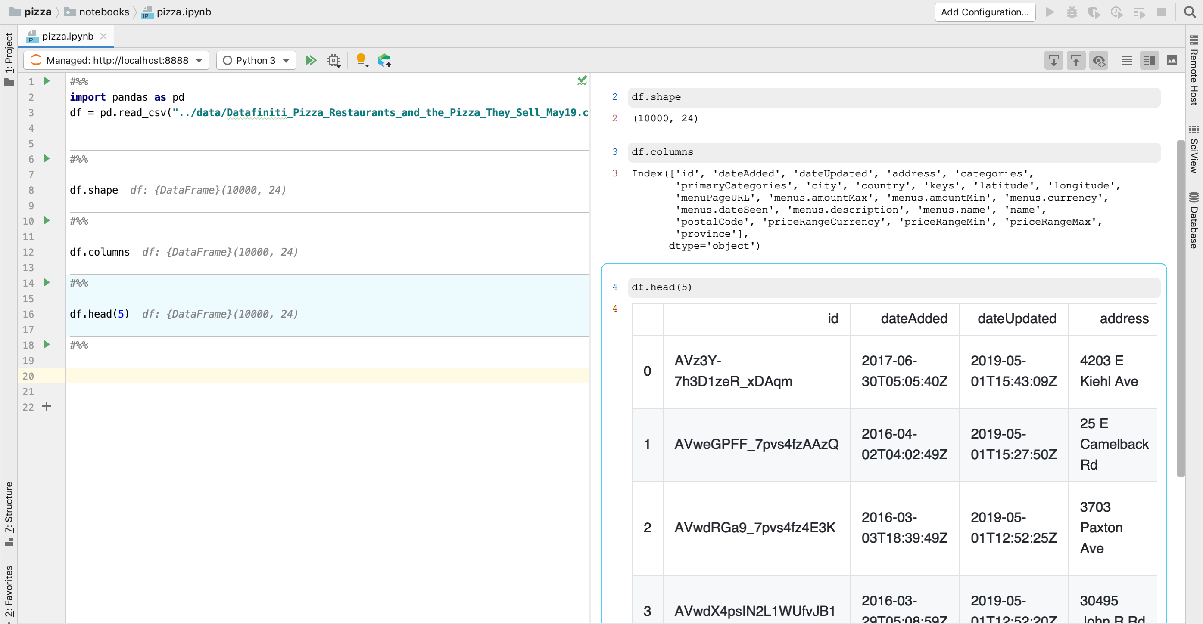Open the Add Configuration menu
Image resolution: width=1203 pixels, height=624 pixels.
985,12
